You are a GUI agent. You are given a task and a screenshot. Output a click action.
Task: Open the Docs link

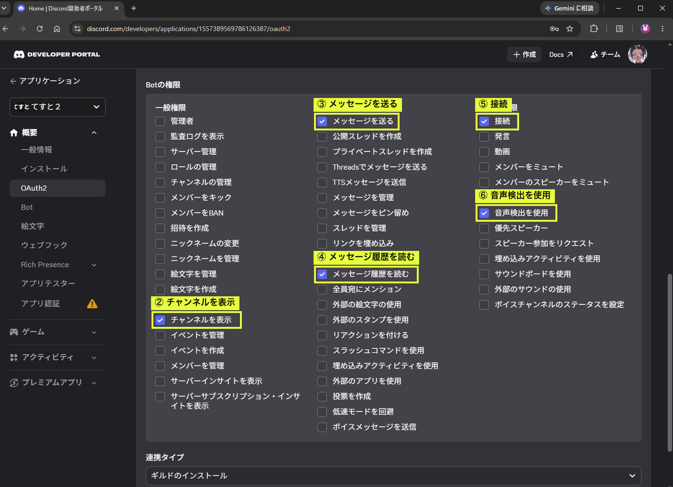click(561, 54)
